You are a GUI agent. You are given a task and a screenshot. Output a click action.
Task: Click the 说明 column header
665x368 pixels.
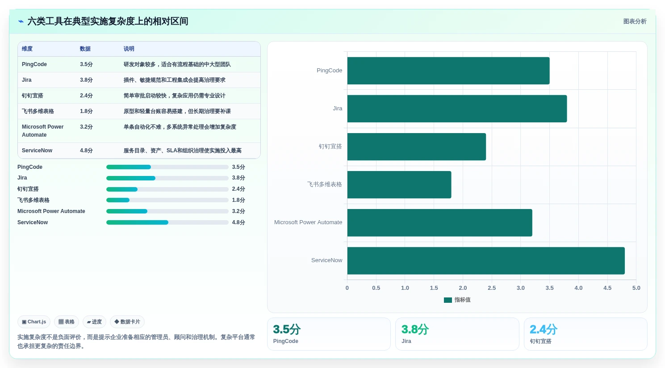[x=129, y=49]
